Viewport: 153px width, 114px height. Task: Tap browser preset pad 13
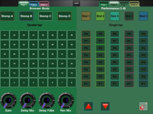(43, 73)
